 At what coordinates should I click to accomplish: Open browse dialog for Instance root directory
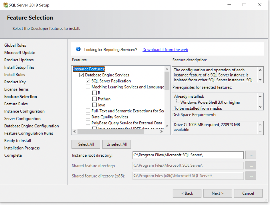click(251, 155)
